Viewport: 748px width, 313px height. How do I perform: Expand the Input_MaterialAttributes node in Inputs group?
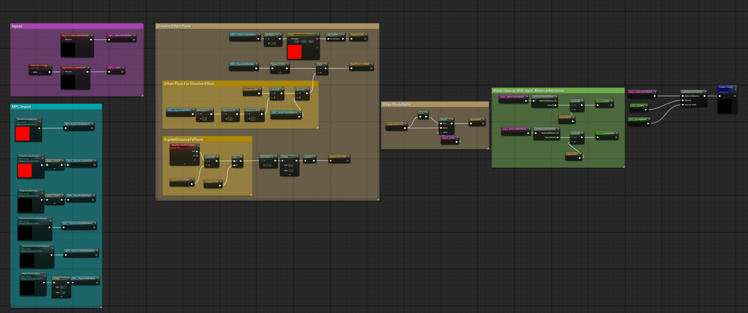[x=135, y=35]
